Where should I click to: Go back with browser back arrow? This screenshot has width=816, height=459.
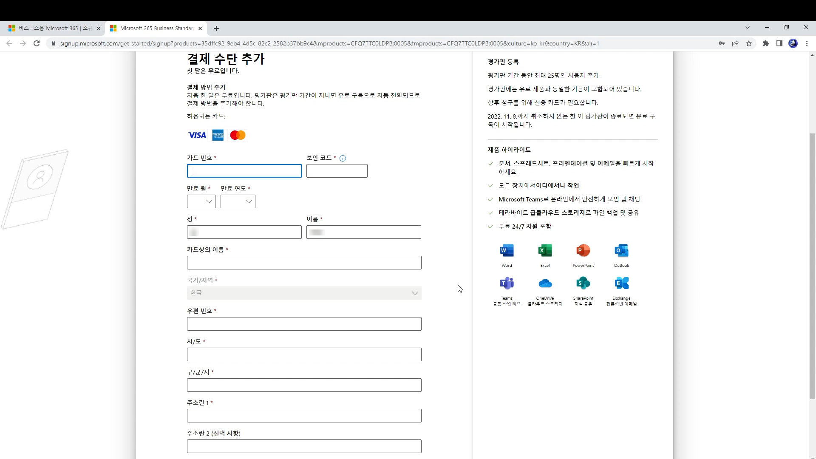click(x=9, y=43)
